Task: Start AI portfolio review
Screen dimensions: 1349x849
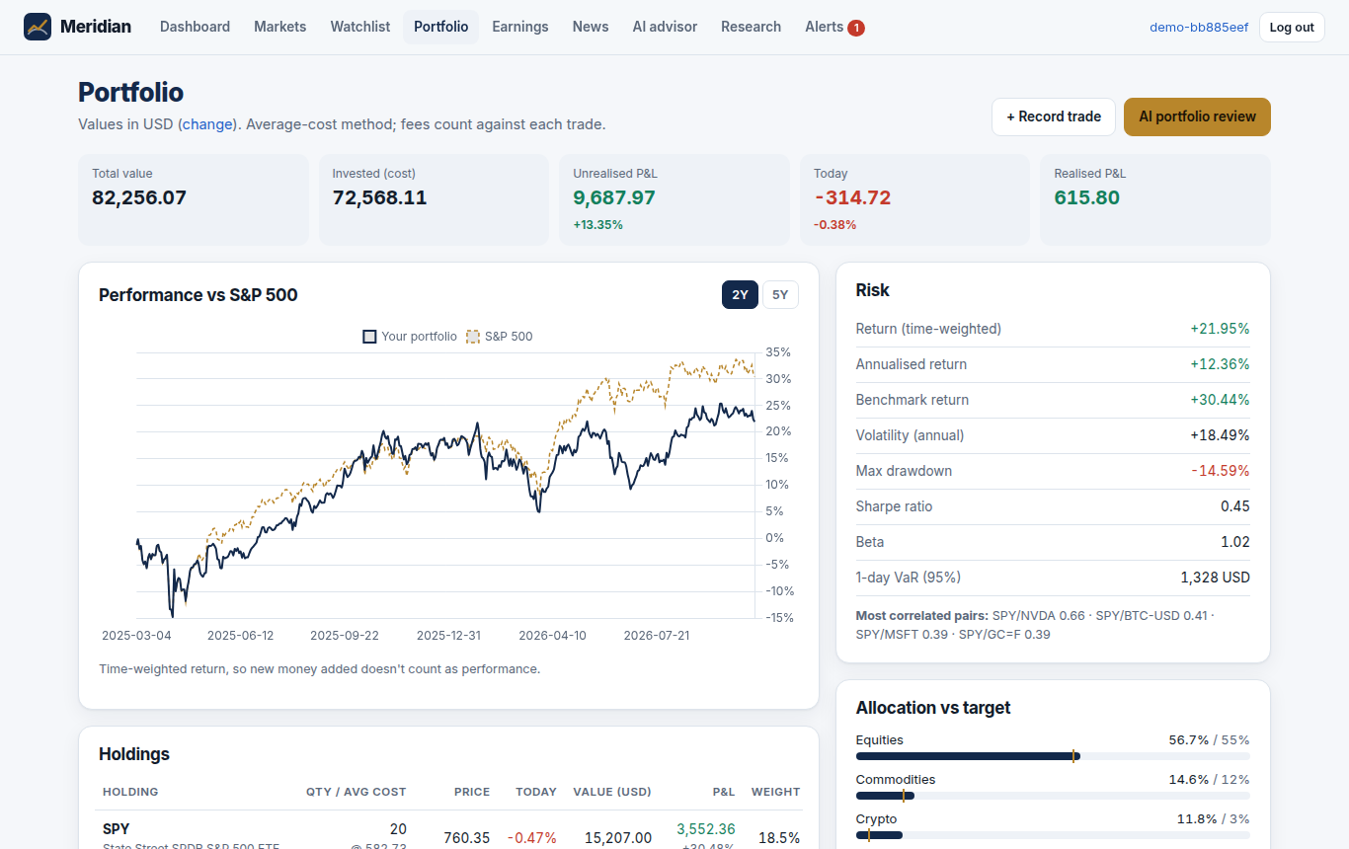Action: pos(1197,116)
